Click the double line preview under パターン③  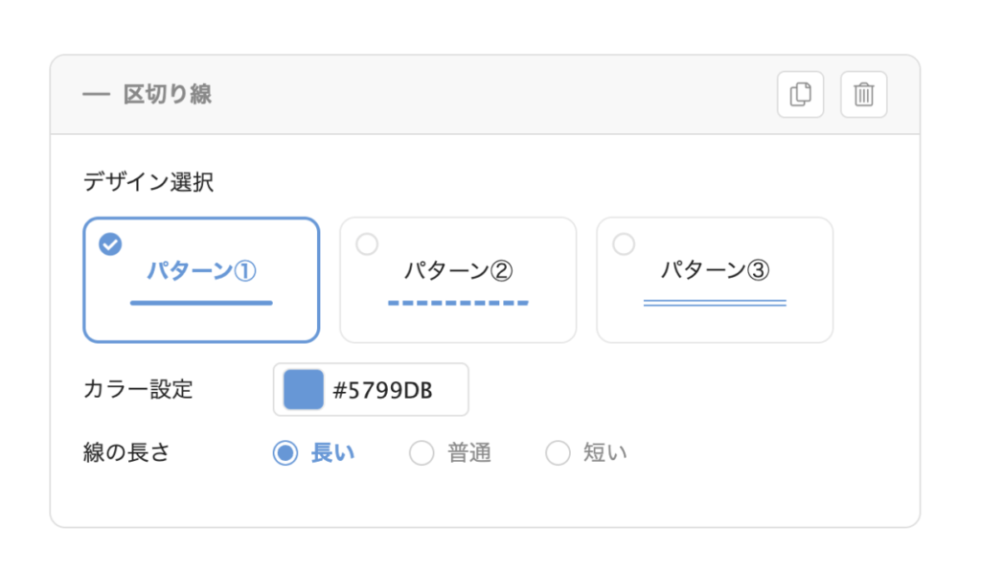point(715,303)
